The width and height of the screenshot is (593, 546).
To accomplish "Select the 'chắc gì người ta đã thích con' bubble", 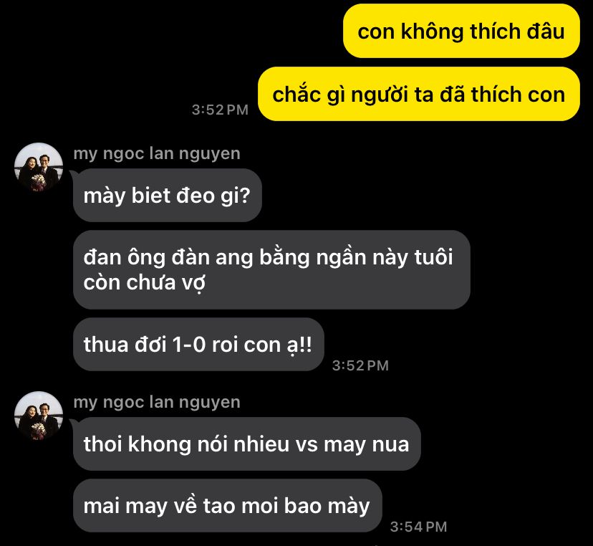I will [419, 94].
